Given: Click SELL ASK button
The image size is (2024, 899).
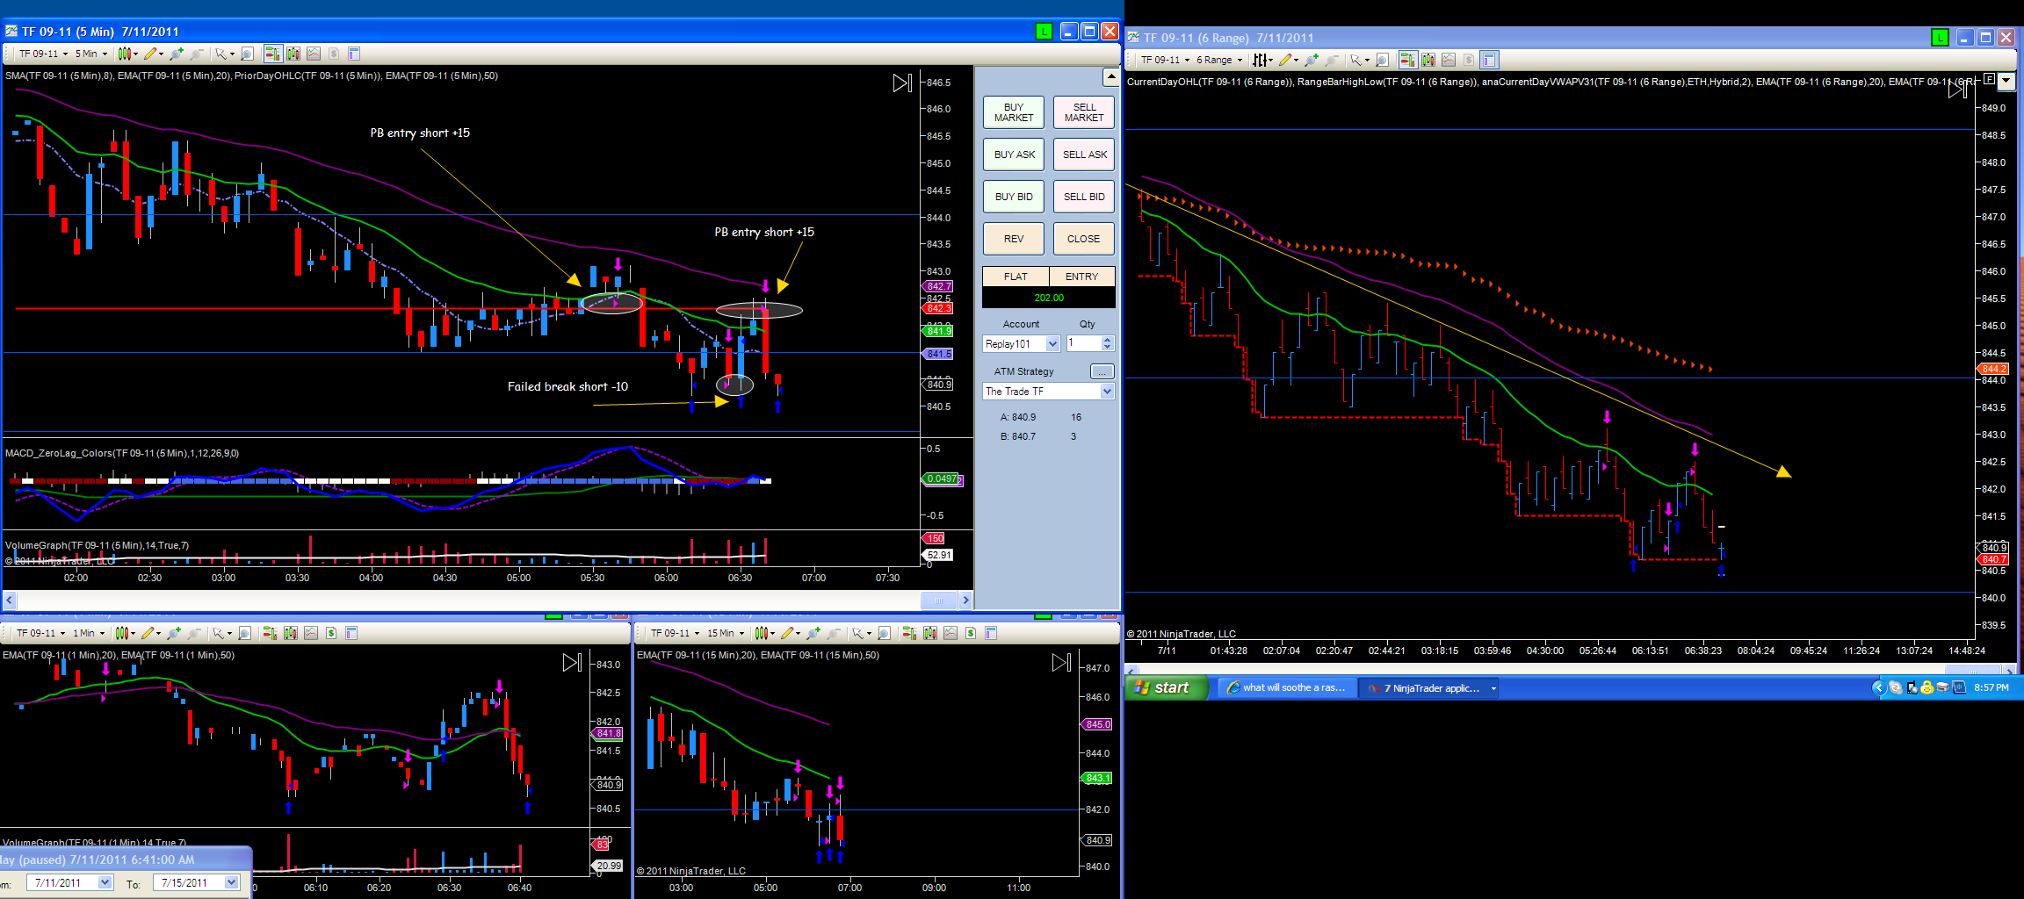Looking at the screenshot, I should pyautogui.click(x=1084, y=155).
